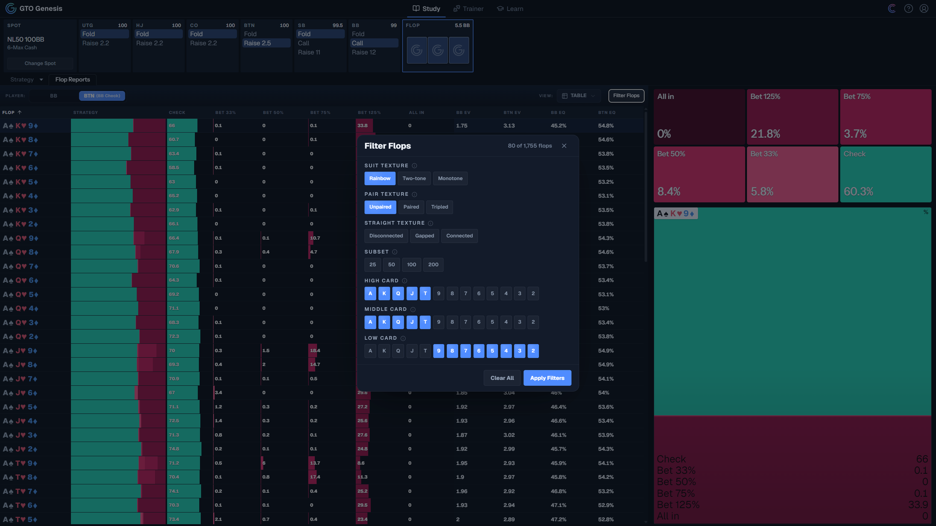Toggle Low Card 2 filter
This screenshot has width=936, height=526.
(533, 351)
